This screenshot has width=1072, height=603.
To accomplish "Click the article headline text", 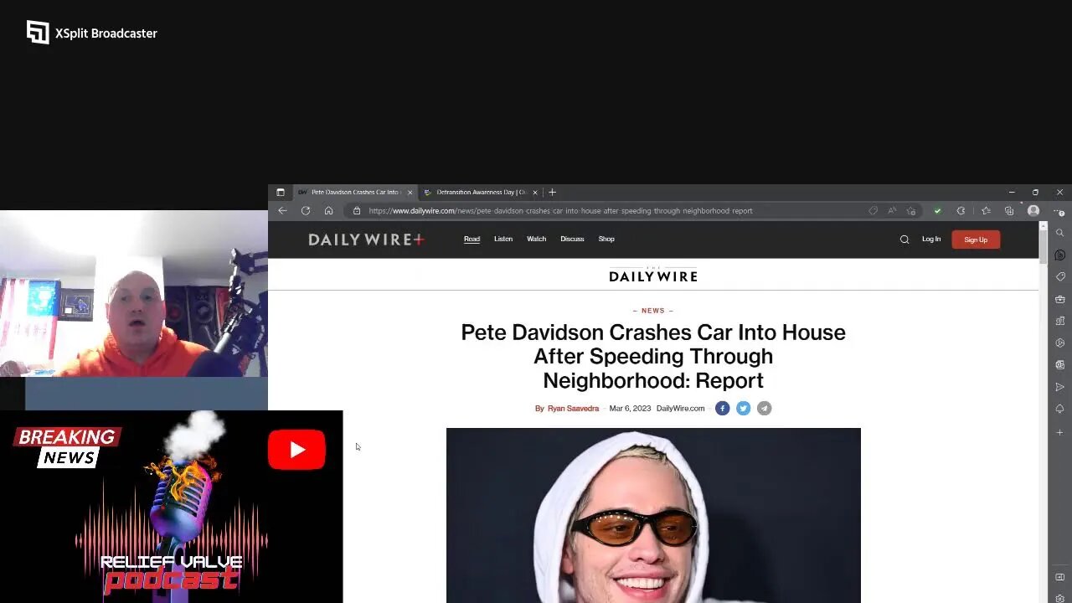I will pos(653,356).
